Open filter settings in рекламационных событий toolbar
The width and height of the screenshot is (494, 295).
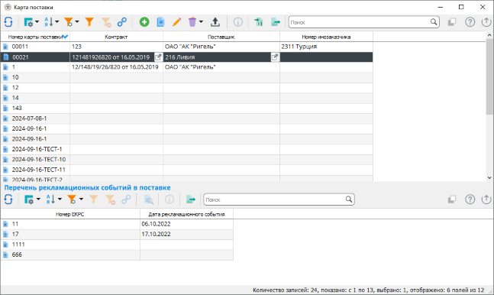(x=72, y=199)
